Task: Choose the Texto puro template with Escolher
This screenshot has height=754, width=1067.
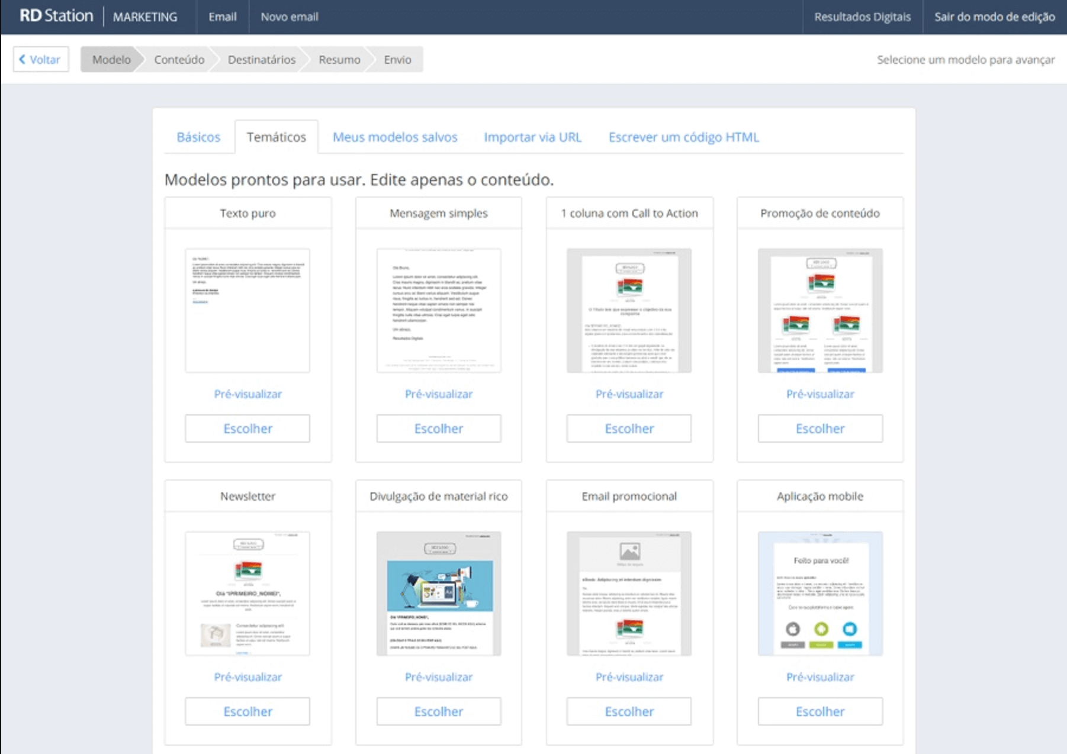Action: click(248, 428)
